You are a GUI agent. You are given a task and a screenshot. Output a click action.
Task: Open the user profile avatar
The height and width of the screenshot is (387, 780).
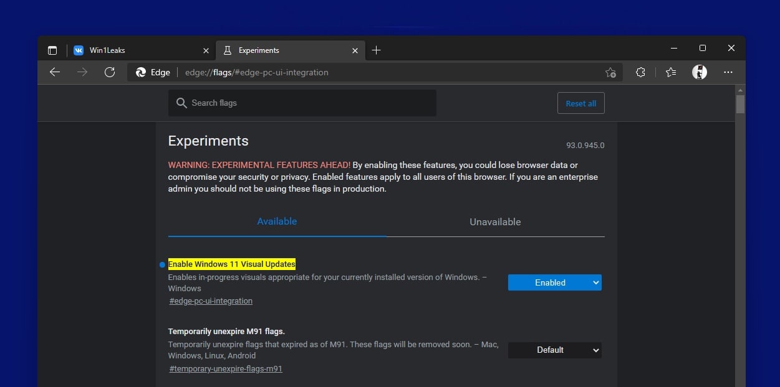[x=700, y=72]
